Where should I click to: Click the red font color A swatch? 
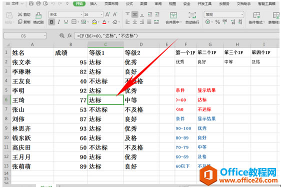coord(104,22)
